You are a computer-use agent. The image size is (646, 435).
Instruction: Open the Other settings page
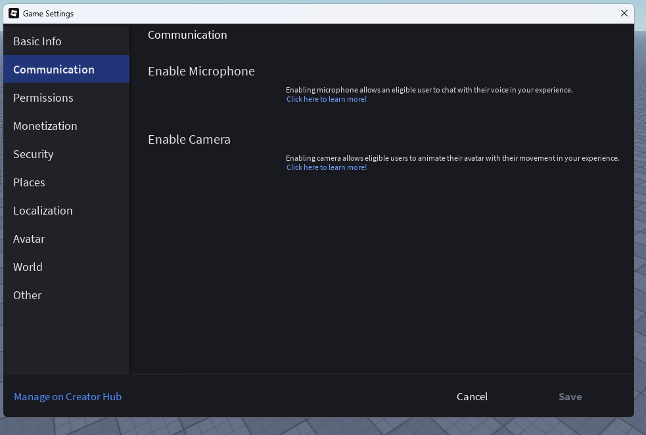(x=27, y=295)
